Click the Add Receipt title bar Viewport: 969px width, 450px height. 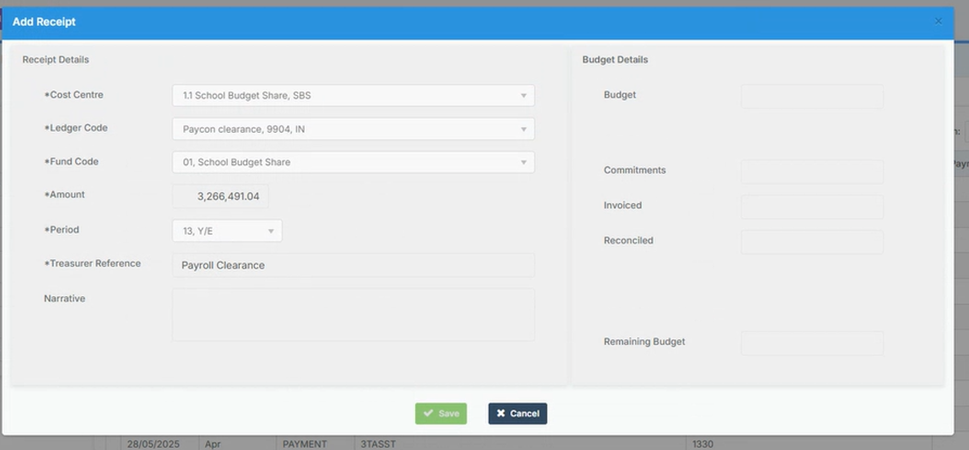pyautogui.click(x=459, y=22)
